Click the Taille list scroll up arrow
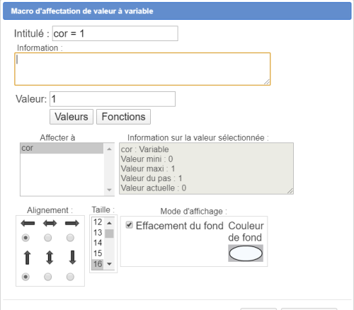Image resolution: width=354 pixels, height=310 pixels. [x=109, y=223]
